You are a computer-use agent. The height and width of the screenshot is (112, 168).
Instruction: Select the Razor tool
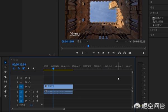tap(5, 77)
